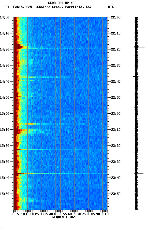Click the "14:00" PST axis label
This screenshot has height=231, width=148.
click(5, 17)
